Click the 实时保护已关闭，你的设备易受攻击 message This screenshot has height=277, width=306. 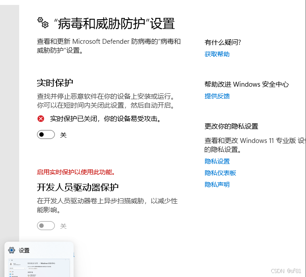click(105, 119)
